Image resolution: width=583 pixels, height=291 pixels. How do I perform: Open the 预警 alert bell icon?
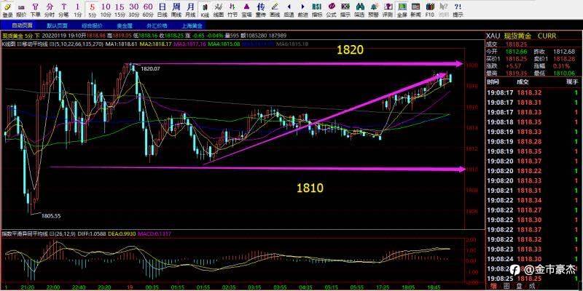coord(373,10)
